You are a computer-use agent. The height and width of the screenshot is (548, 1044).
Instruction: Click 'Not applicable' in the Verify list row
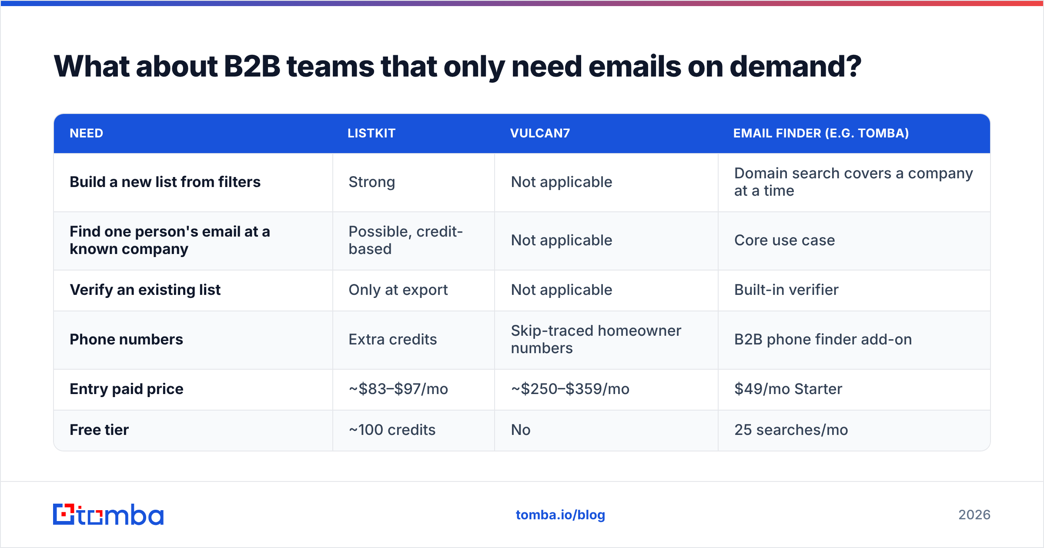(x=562, y=290)
